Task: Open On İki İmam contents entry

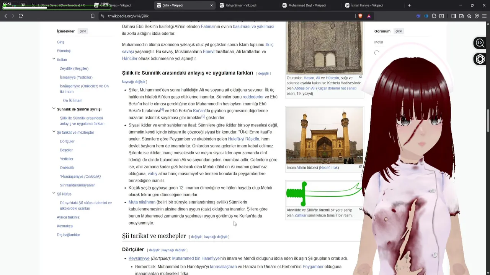Action: (x=73, y=101)
